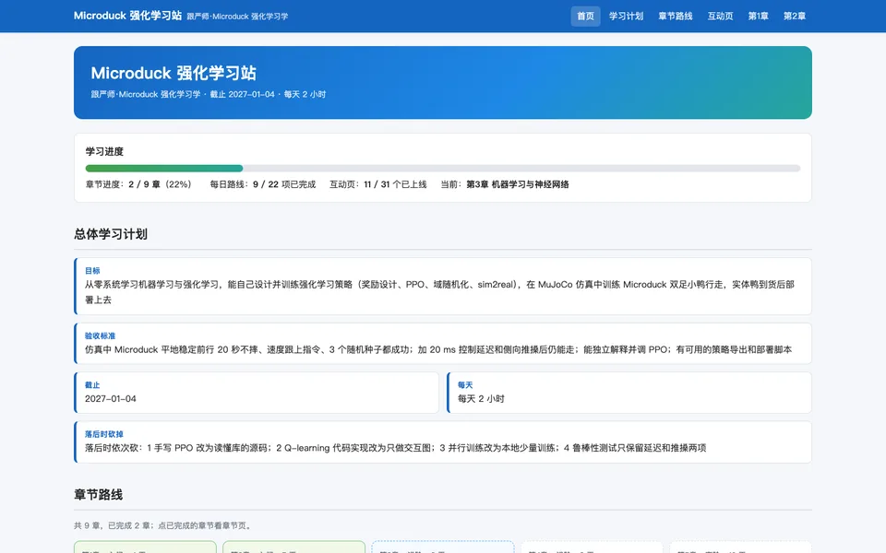Click the 每日路线 9 / 22 项已完成 statistic
Image resolution: width=886 pixels, height=553 pixels.
(263, 184)
